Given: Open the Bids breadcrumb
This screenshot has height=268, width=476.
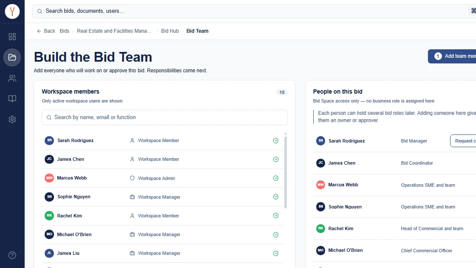Looking at the screenshot, I should tap(64, 31).
